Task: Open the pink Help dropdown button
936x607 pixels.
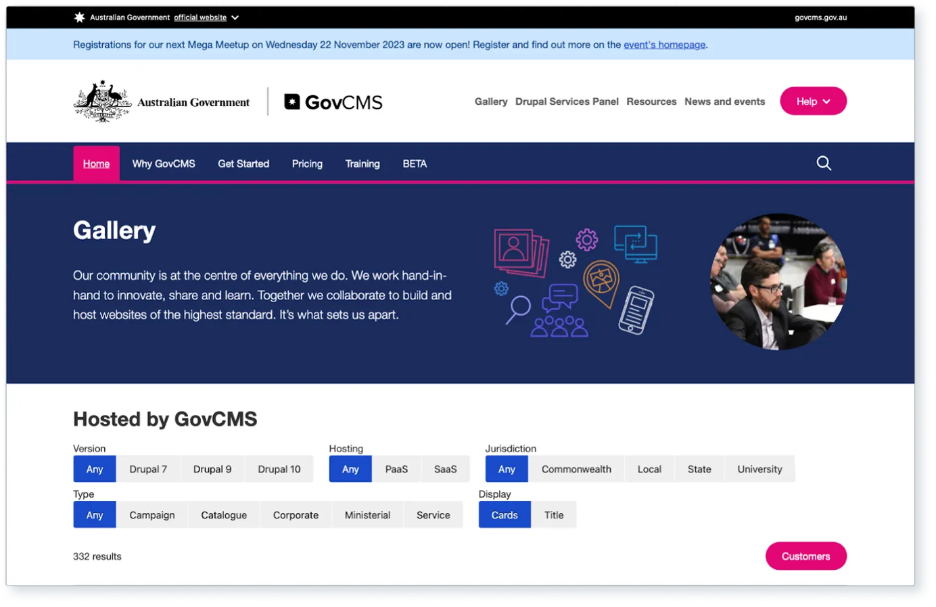Action: pos(812,101)
